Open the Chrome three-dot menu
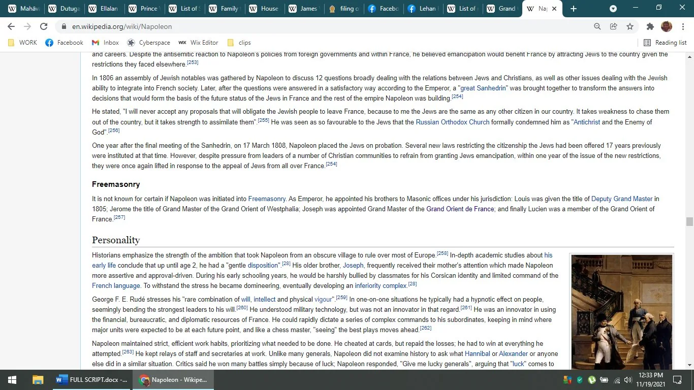The width and height of the screenshot is (694, 390). click(683, 26)
